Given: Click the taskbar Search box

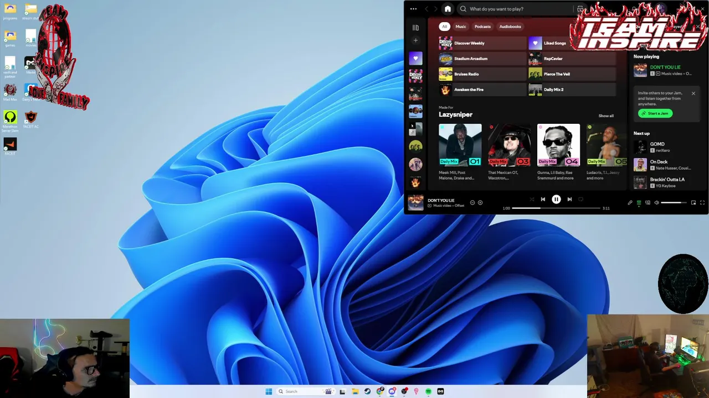Looking at the screenshot, I should tap(305, 391).
